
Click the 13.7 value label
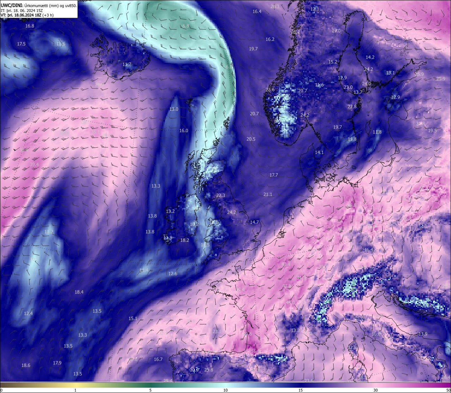tap(358, 92)
